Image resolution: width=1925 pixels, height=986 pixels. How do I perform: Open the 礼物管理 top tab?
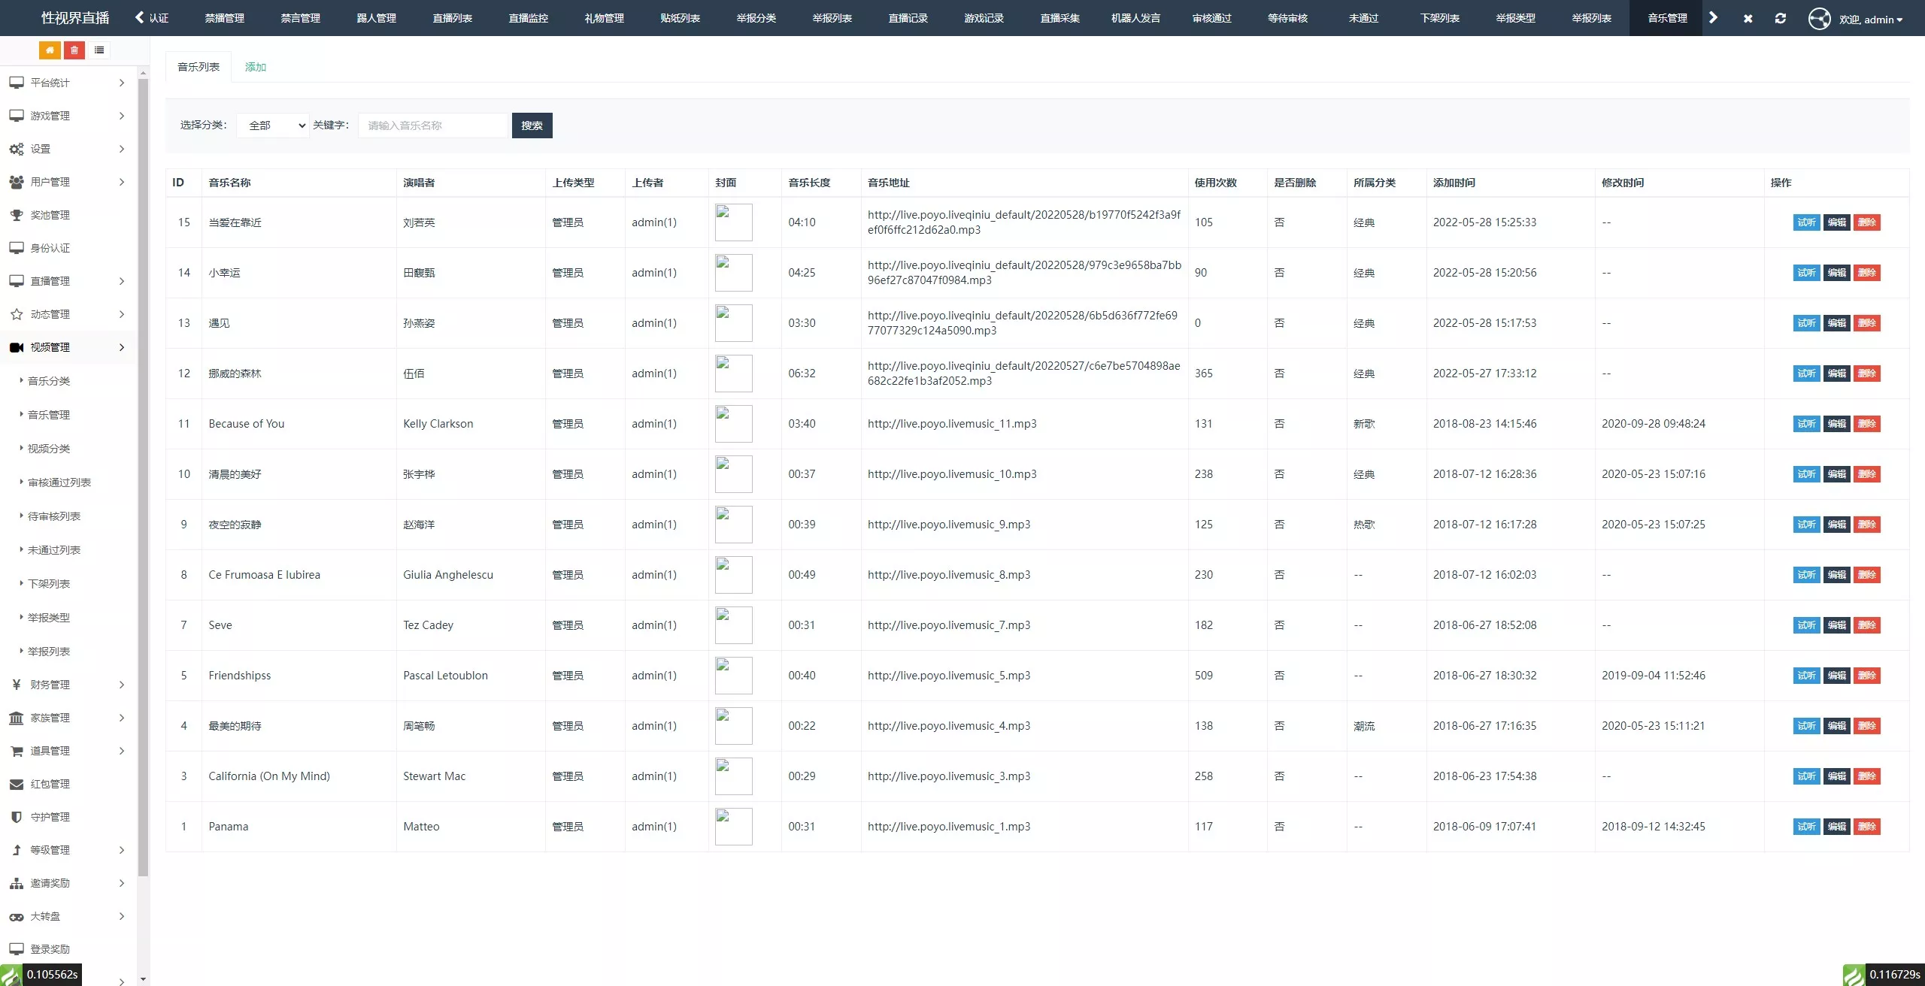tap(604, 18)
